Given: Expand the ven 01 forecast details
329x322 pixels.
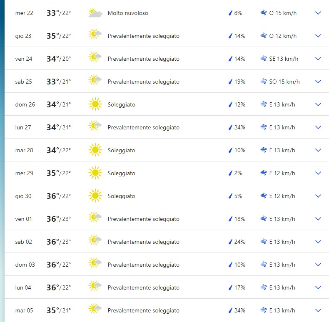Looking at the screenshot, I should 318,219.
